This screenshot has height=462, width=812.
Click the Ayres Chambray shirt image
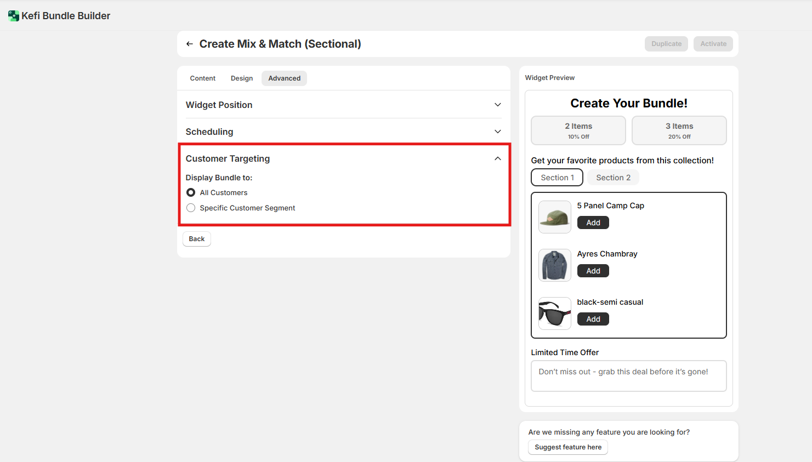554,265
